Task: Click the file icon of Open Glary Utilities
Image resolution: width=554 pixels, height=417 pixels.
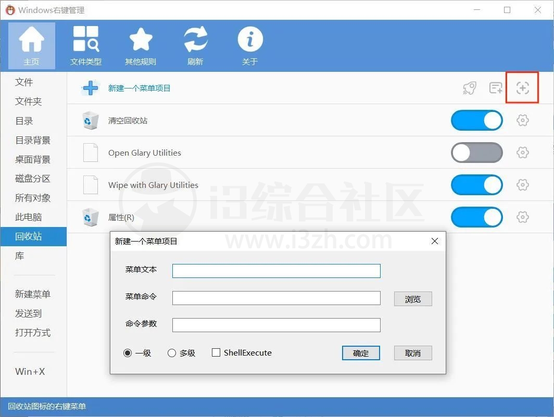Action: (x=91, y=153)
